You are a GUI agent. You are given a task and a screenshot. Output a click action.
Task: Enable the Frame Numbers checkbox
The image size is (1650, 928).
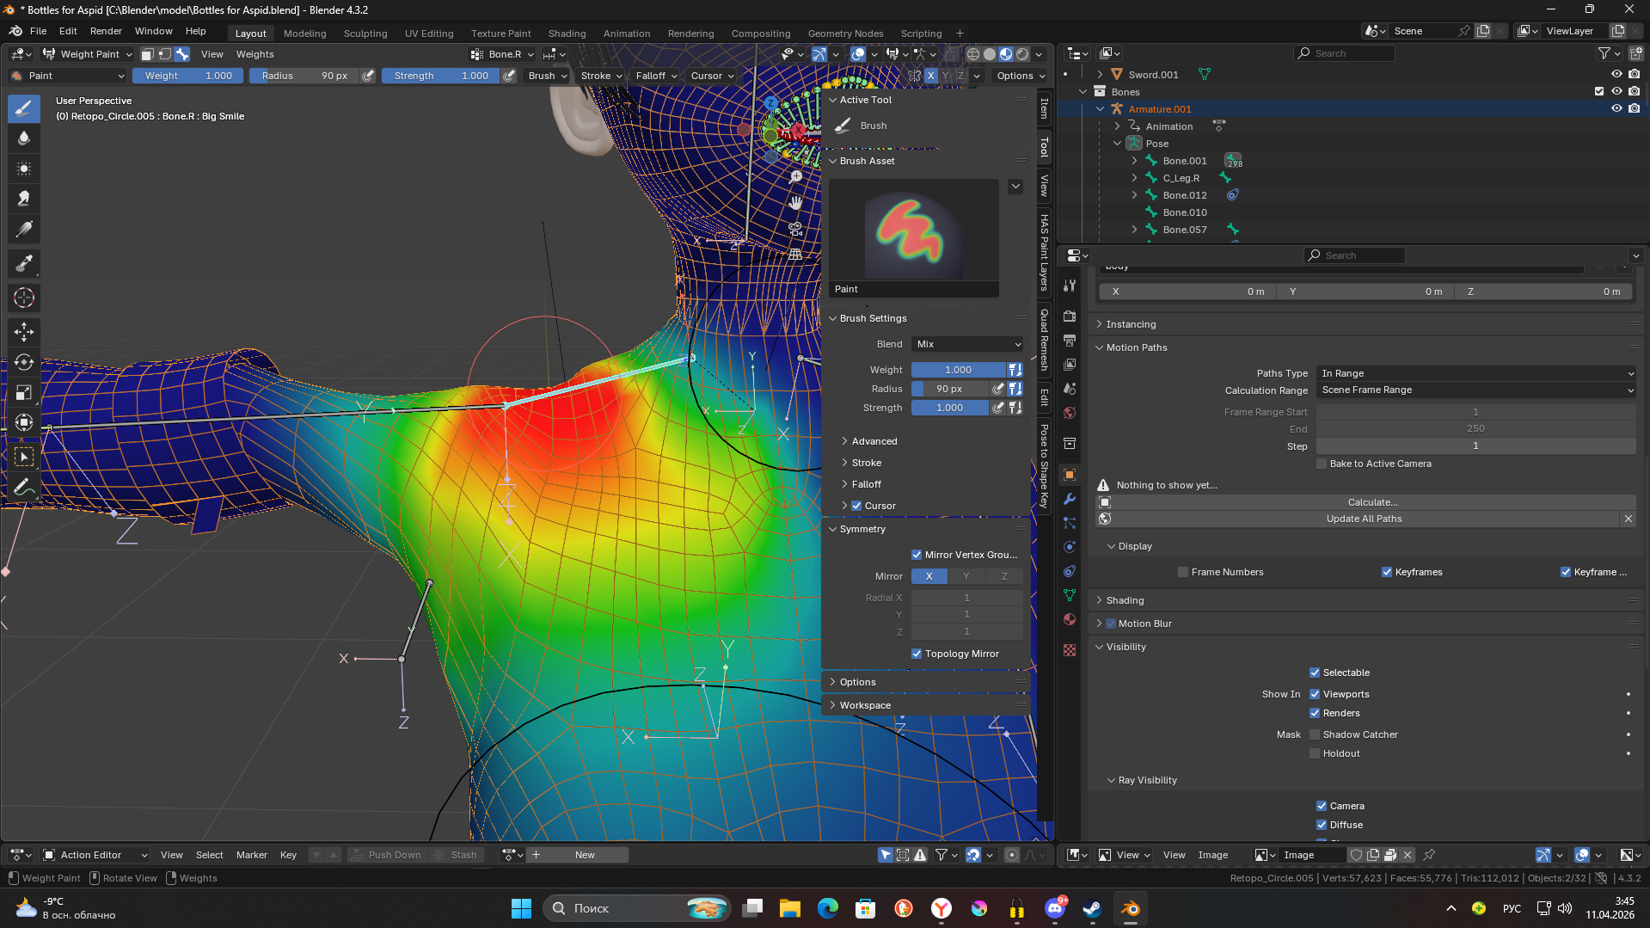pyautogui.click(x=1183, y=572)
